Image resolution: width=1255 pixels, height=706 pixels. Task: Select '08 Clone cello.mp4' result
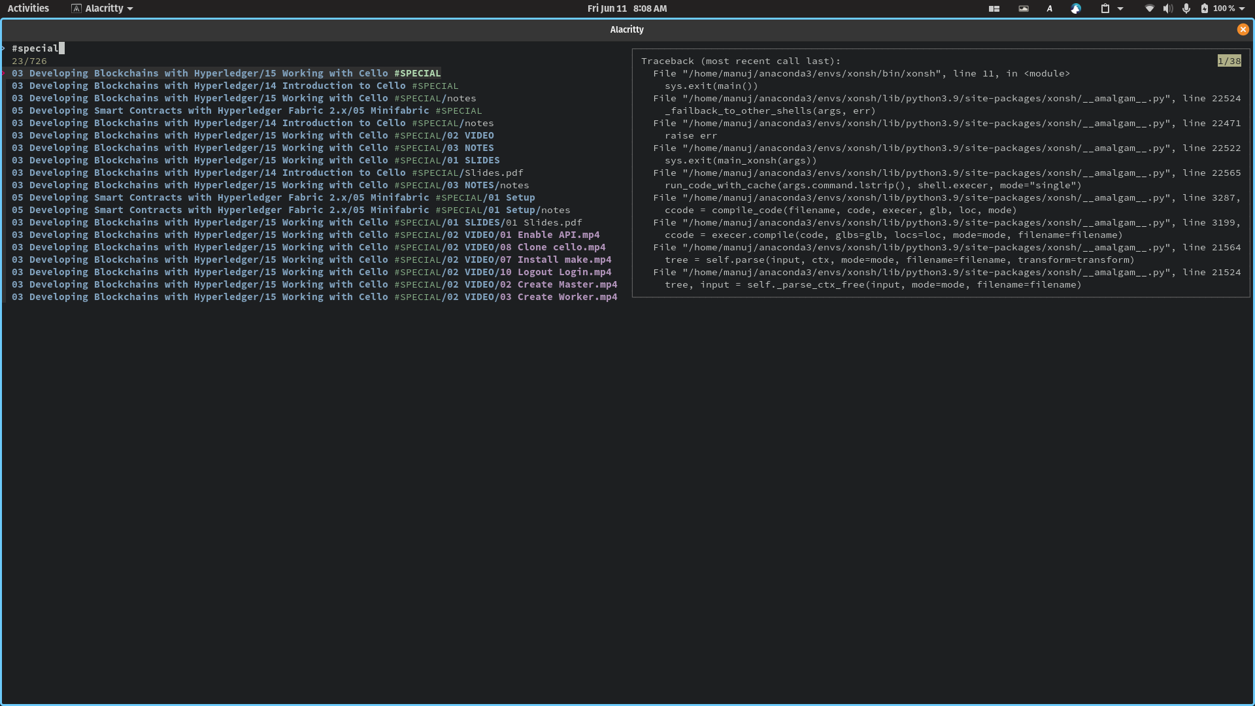coord(309,247)
